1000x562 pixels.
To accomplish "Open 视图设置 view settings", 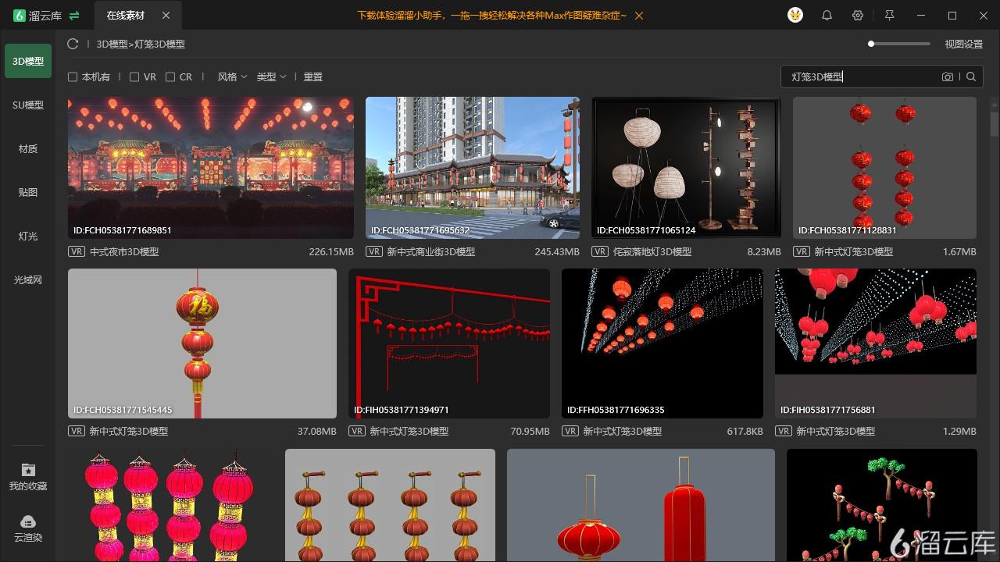I will 964,44.
